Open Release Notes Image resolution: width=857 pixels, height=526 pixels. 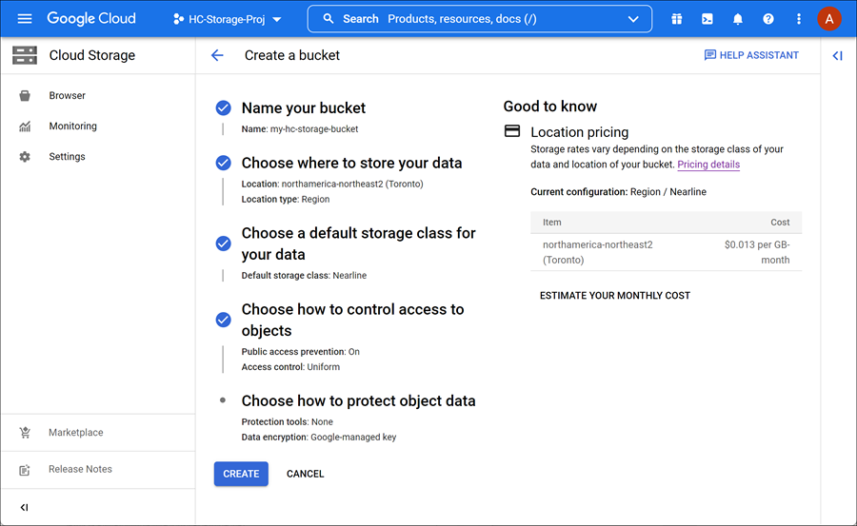pos(80,469)
